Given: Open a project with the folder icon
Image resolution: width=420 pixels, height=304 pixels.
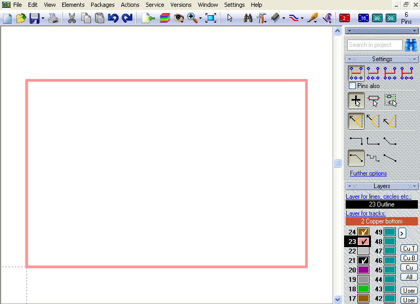Looking at the screenshot, I should (x=21, y=18).
